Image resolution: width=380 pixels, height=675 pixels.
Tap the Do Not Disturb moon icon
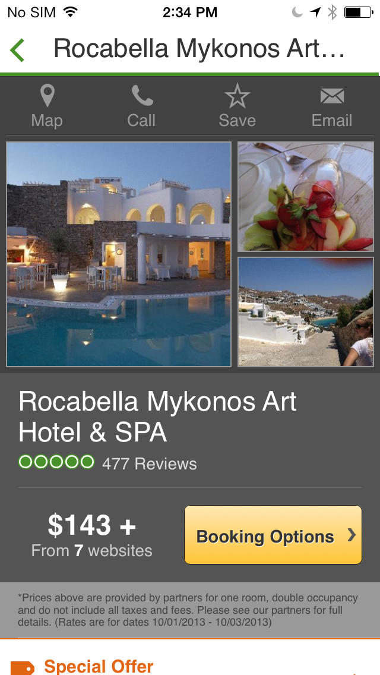297,12
